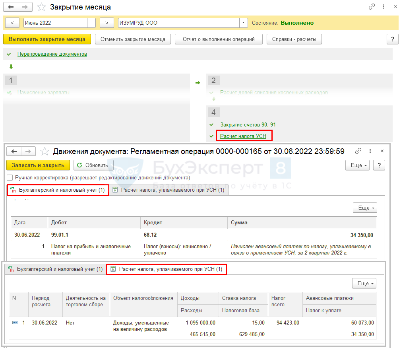399x348 pixels.
Task: Select advance payments value 60 073,00
Action: [362, 323]
